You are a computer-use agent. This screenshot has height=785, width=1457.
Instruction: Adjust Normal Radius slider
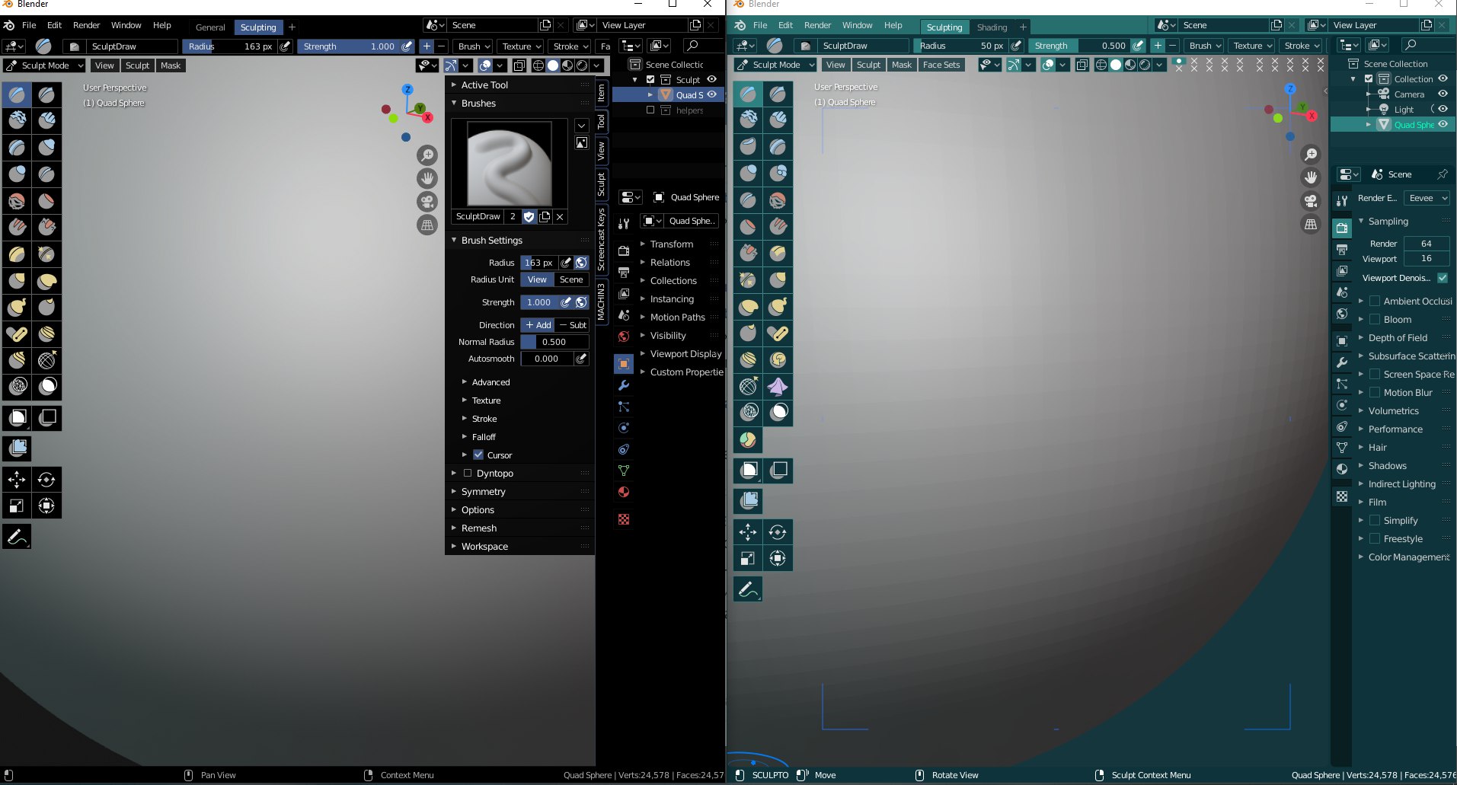point(554,342)
